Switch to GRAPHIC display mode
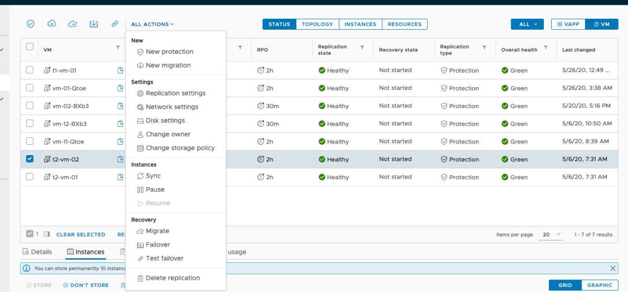The image size is (628, 292). [x=599, y=285]
